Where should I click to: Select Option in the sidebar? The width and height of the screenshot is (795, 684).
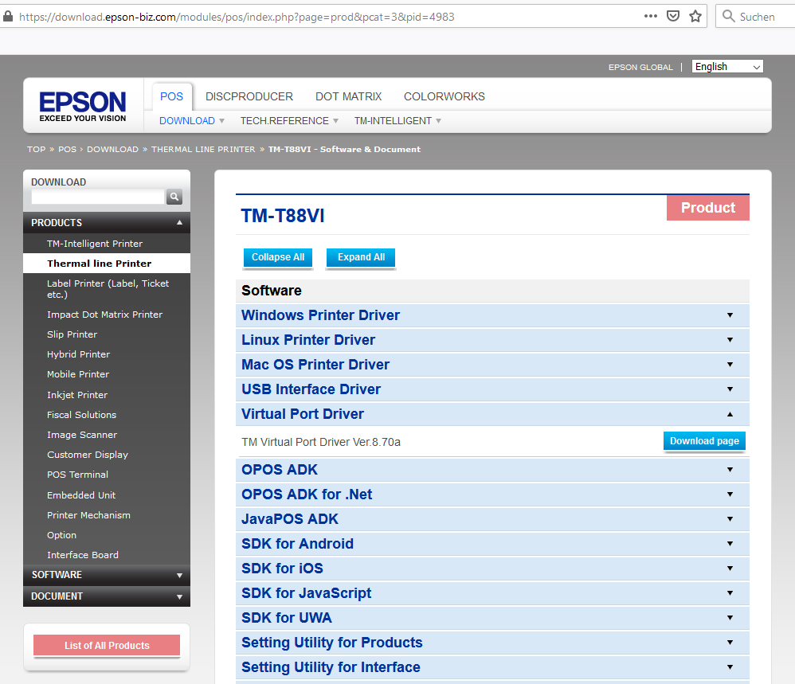tap(107, 535)
